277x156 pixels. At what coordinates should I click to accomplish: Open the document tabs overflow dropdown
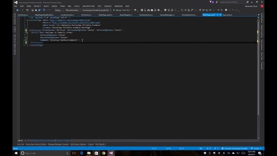[x=259, y=15]
